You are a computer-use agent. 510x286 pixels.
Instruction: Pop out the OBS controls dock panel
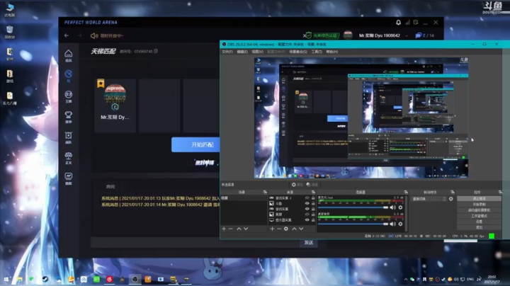click(500, 192)
